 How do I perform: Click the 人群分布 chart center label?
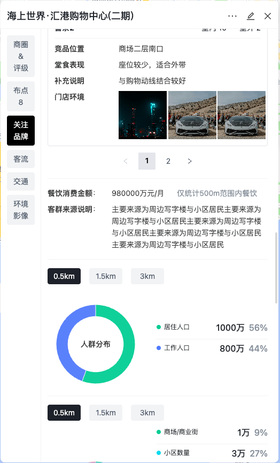click(96, 344)
